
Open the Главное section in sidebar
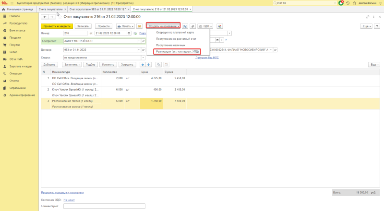(15, 16)
